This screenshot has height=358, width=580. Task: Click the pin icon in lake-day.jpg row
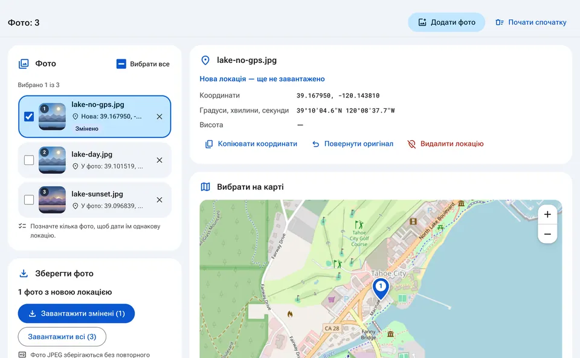(x=75, y=166)
